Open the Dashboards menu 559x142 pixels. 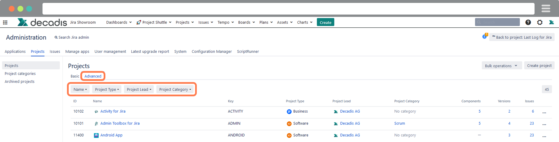pos(119,22)
